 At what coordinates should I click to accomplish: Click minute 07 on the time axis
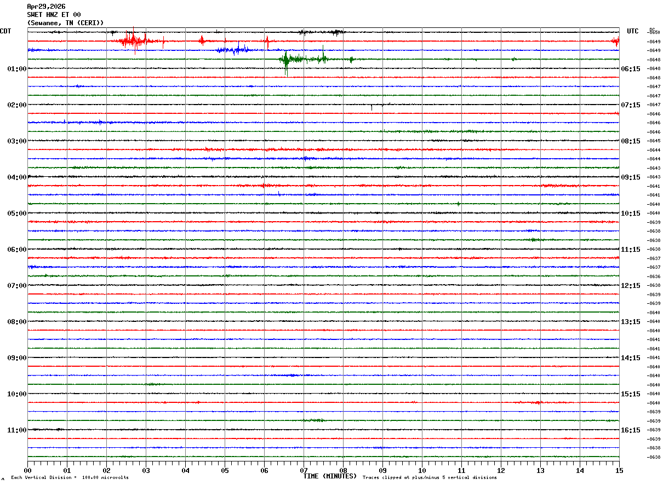[304, 470]
